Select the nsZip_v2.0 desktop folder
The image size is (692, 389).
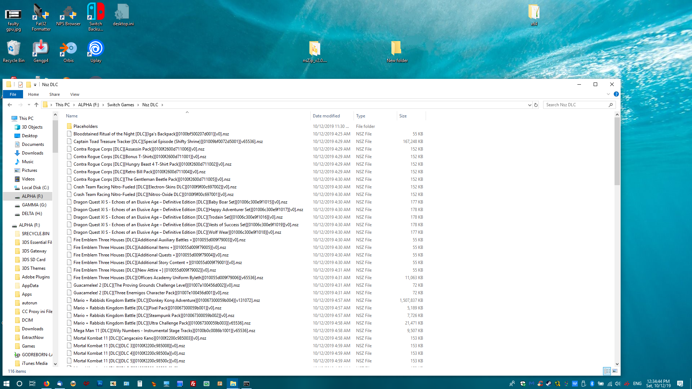pos(315,52)
